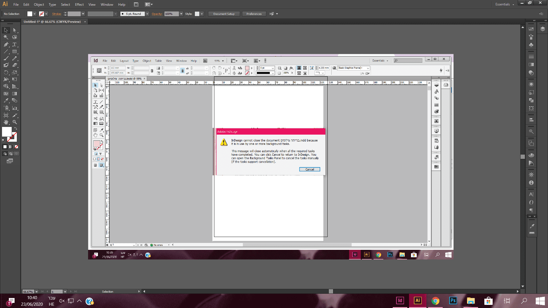Image resolution: width=548 pixels, height=308 pixels.
Task: Select the Pen tool in Illustrator toolbar
Action: (6, 44)
